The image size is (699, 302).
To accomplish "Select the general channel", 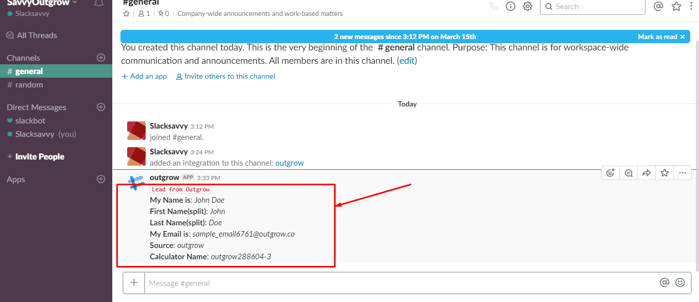I will 56,72.
